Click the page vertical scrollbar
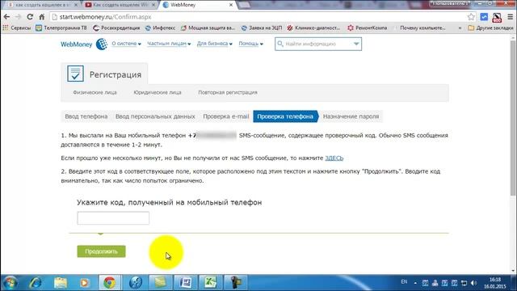 tap(514, 119)
